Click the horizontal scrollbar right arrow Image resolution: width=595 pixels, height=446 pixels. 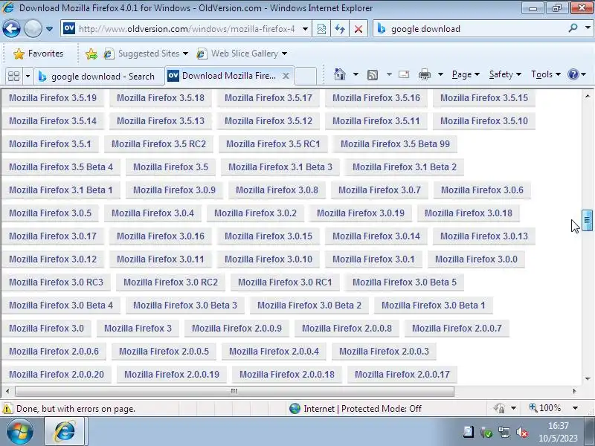tap(574, 391)
